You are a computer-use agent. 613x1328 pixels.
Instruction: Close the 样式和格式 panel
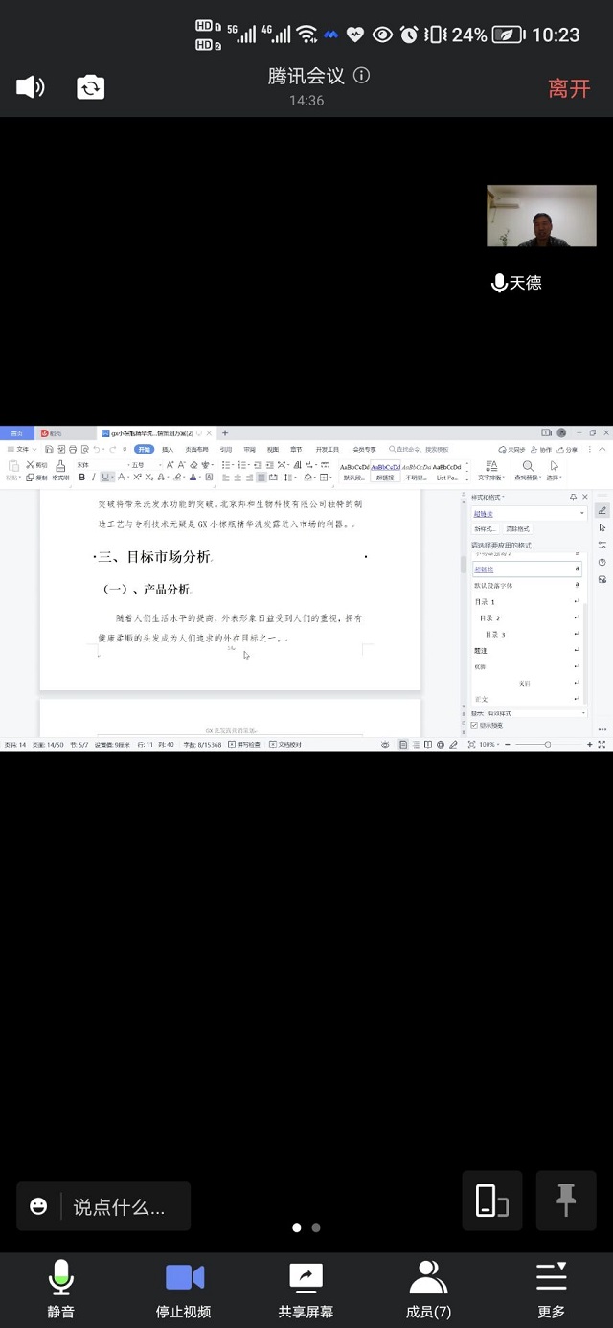pyautogui.click(x=584, y=497)
